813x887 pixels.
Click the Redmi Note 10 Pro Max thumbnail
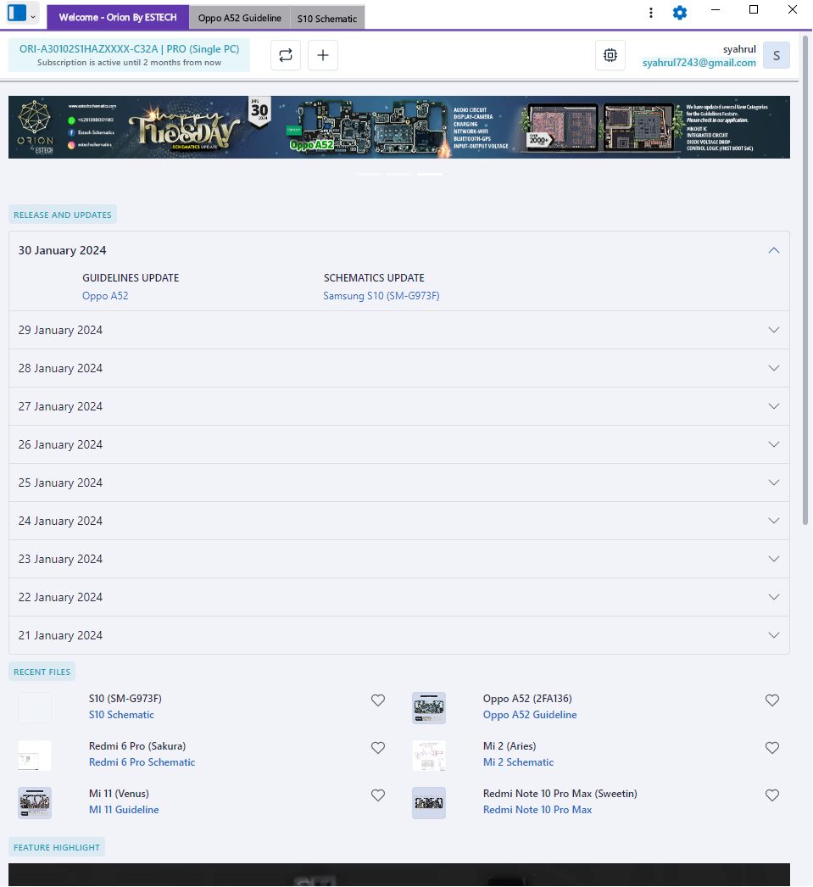point(429,803)
